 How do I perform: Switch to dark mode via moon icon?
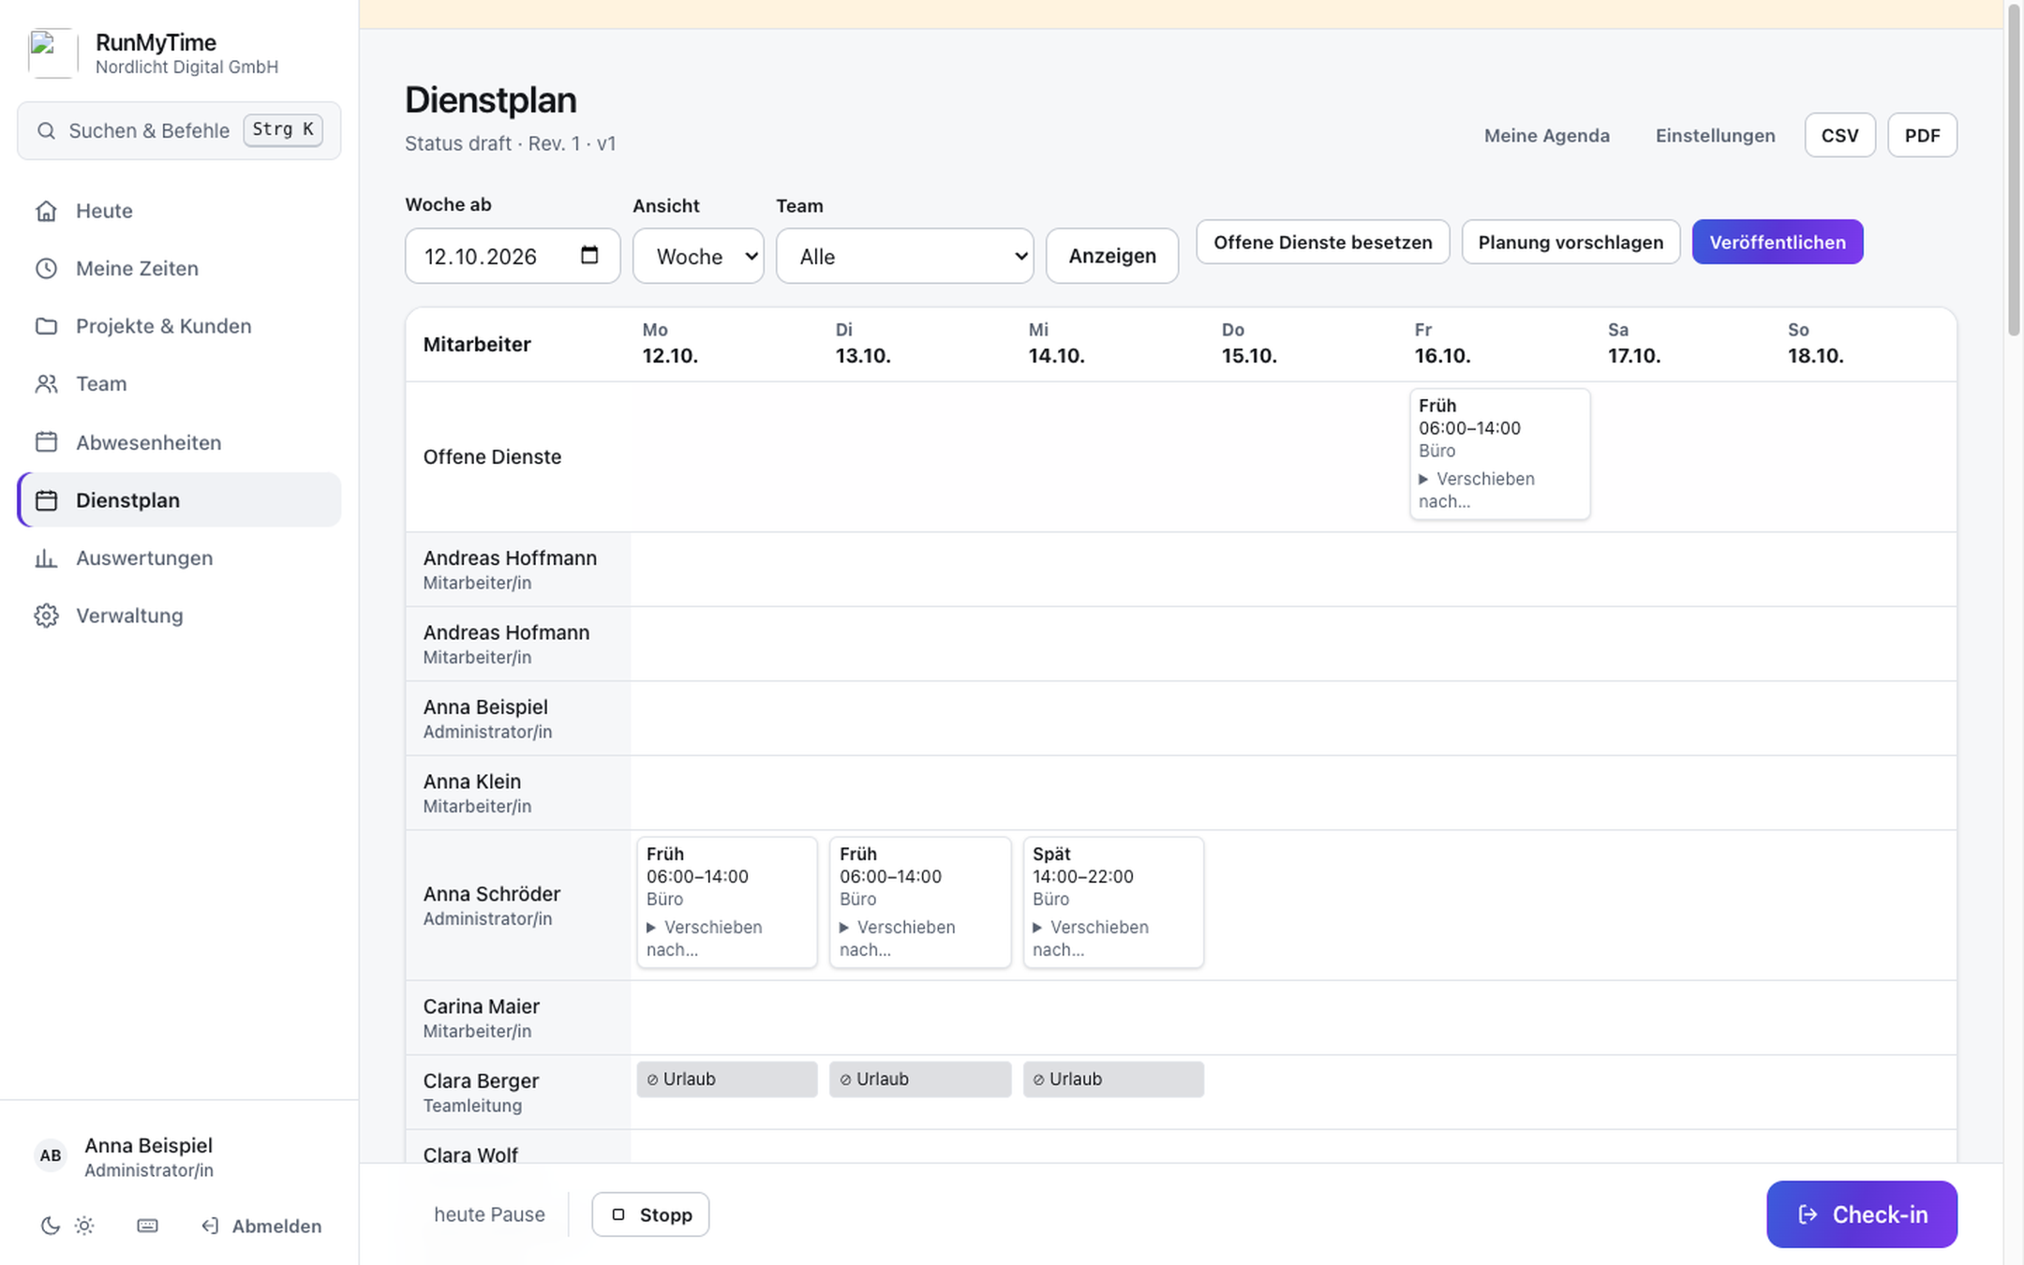pos(51,1226)
